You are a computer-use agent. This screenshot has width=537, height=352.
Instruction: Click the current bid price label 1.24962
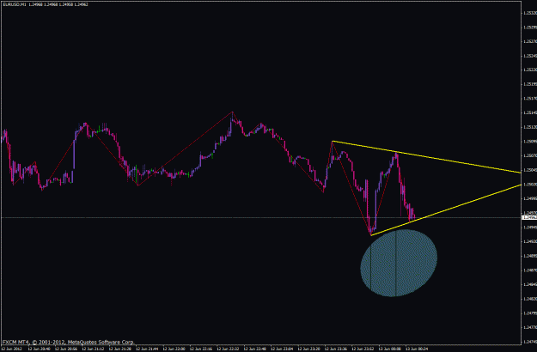[529, 217]
